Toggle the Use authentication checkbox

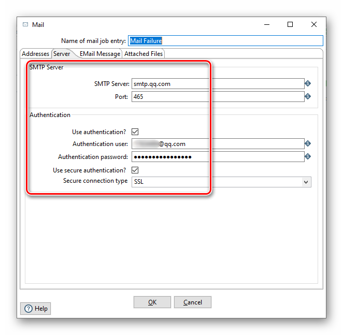pyautogui.click(x=135, y=132)
